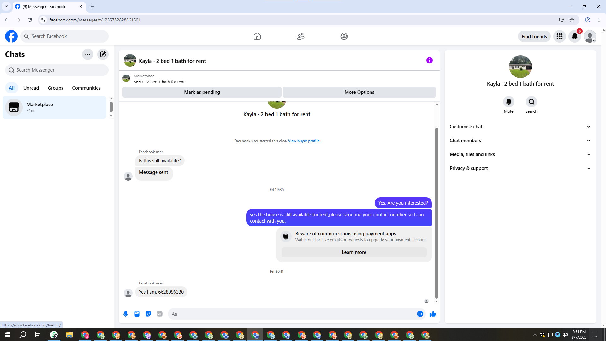The image size is (606, 341).
Task: Expand Media, files and links section
Action: point(520,154)
